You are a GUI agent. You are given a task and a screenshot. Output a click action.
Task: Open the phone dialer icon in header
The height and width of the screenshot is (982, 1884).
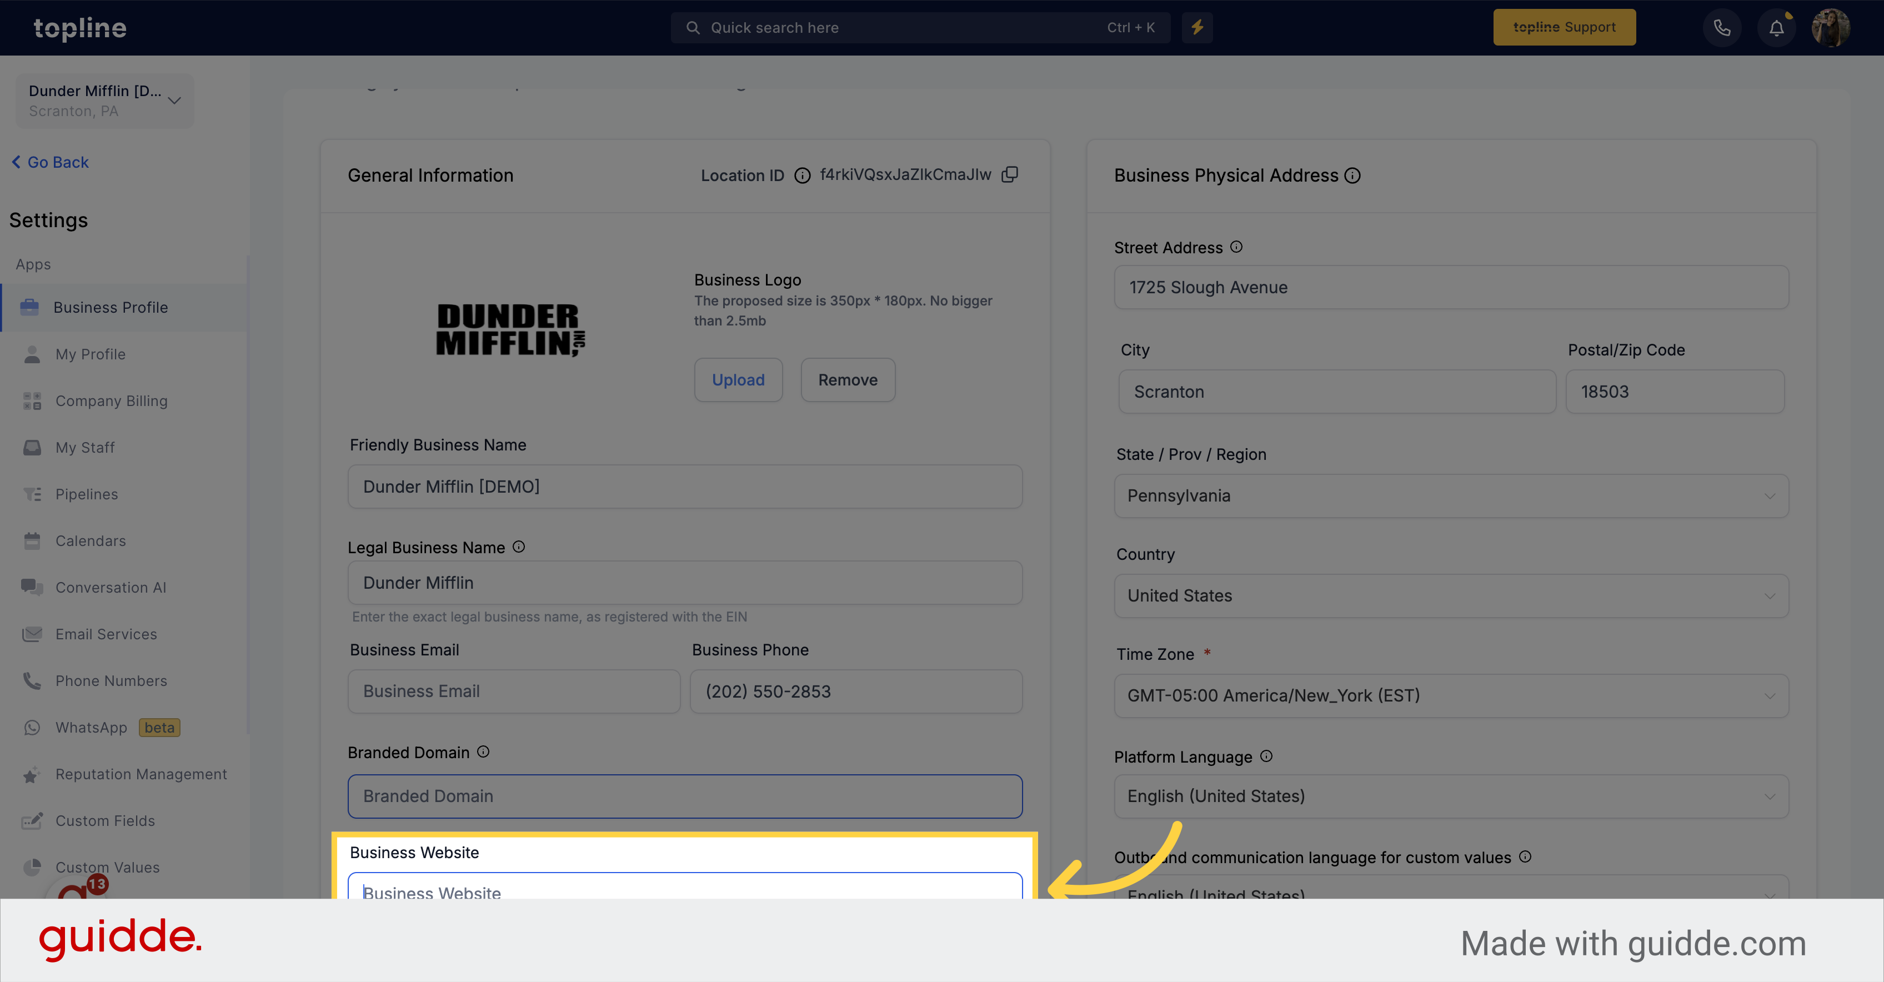point(1722,28)
